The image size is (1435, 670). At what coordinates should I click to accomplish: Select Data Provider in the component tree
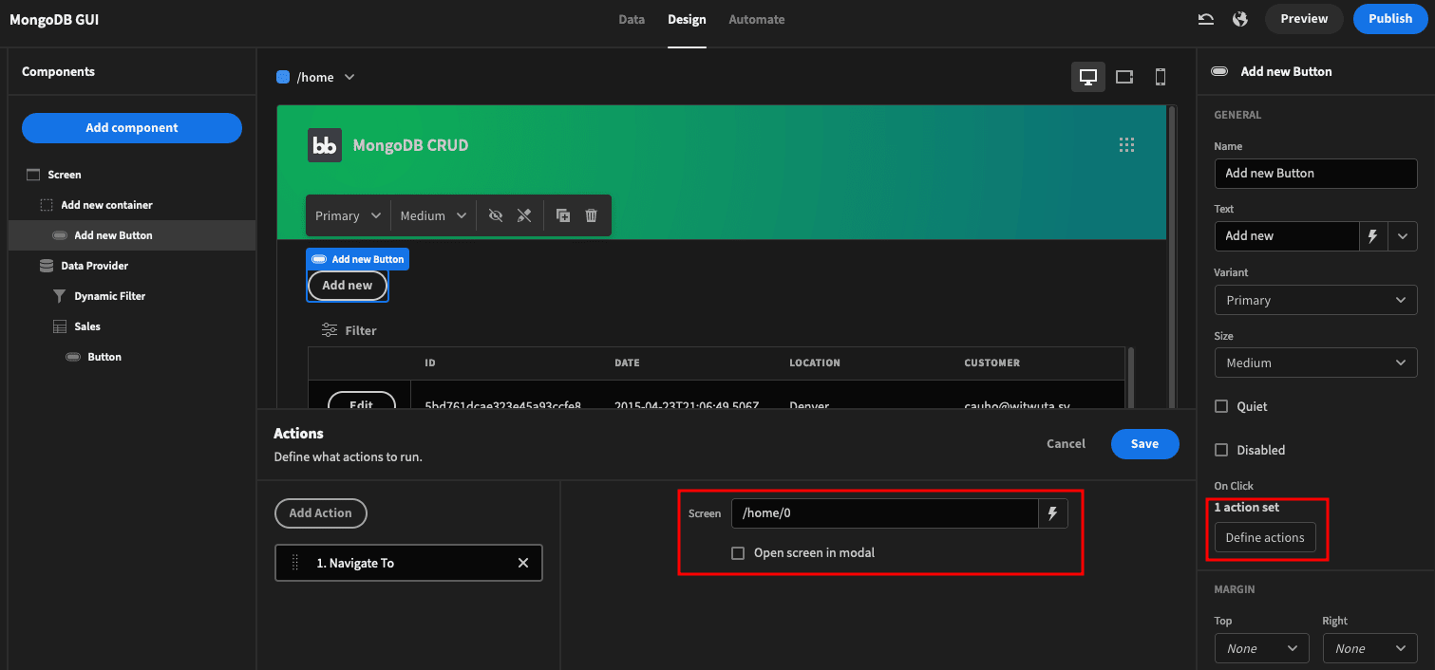(x=131, y=266)
